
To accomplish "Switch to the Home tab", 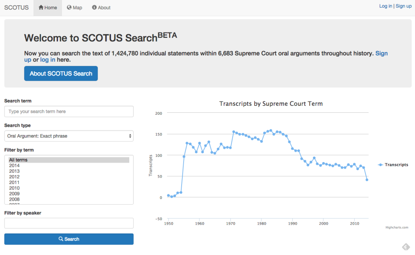I will coord(48,8).
